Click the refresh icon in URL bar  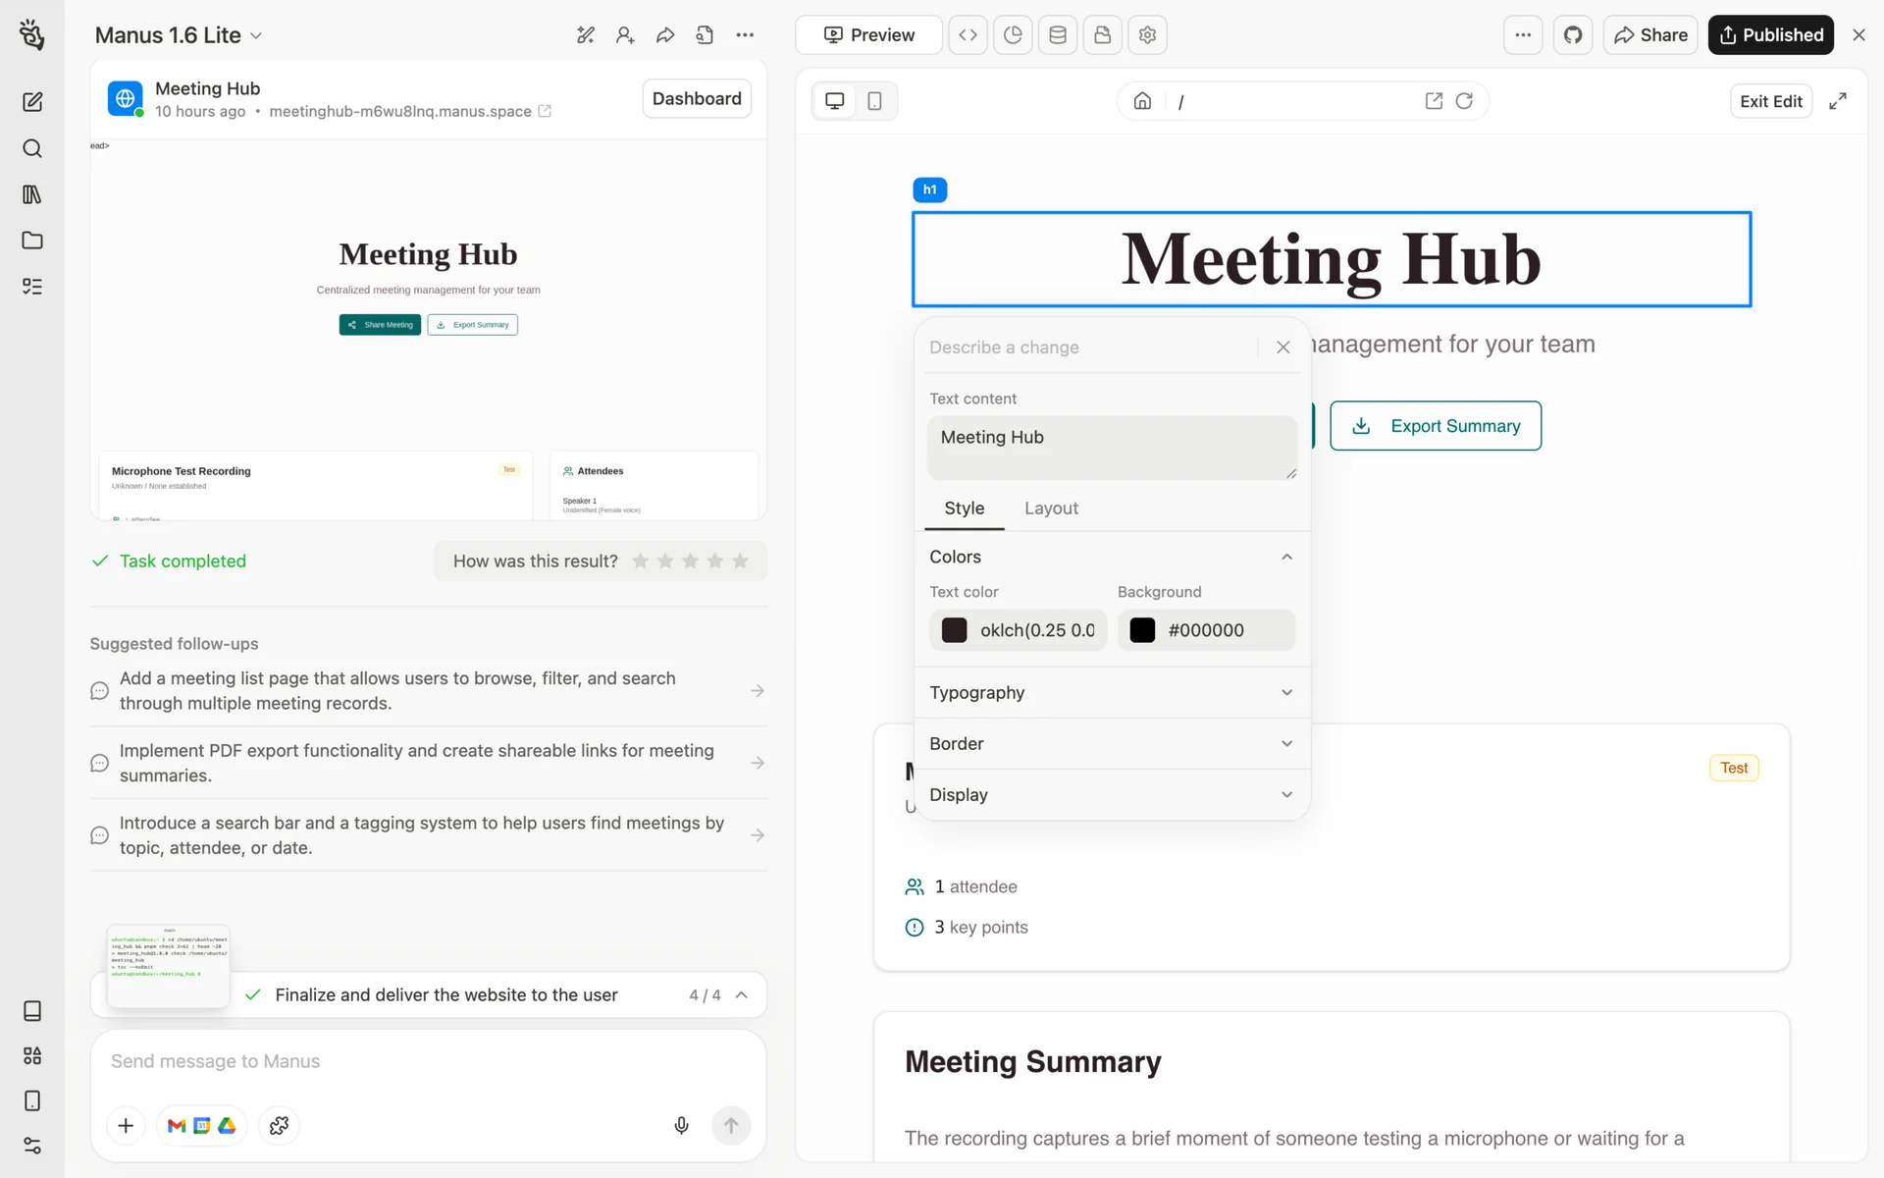tap(1464, 101)
